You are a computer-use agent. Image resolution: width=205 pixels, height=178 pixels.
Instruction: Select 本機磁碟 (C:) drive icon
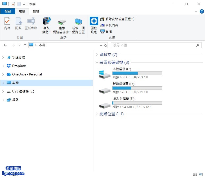(105, 74)
